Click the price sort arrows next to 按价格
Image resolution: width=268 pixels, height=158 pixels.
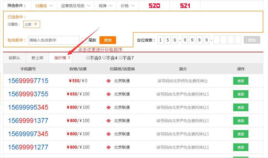click(69, 58)
